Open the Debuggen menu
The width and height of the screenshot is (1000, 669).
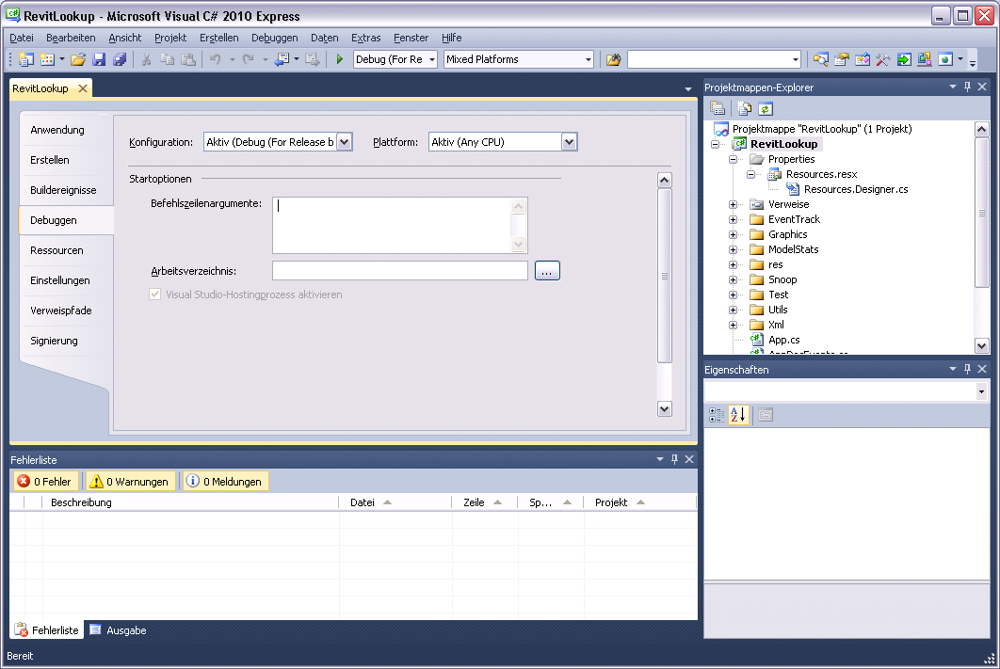point(274,38)
